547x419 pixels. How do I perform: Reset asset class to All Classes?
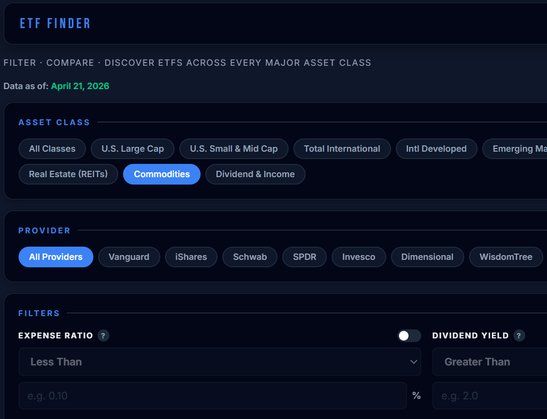(x=51, y=149)
